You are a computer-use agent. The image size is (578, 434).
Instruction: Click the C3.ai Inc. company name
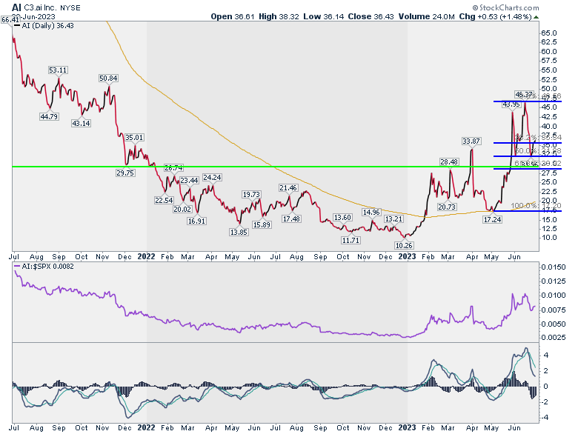40,7
